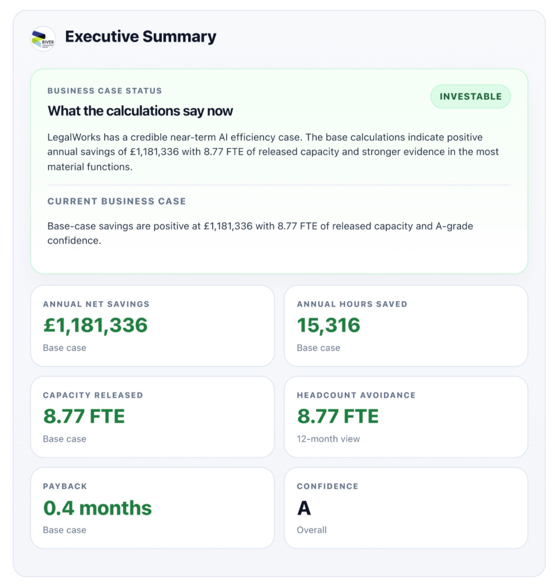Click the 0.4 months payback value
This screenshot has height=587, width=555.
(98, 508)
